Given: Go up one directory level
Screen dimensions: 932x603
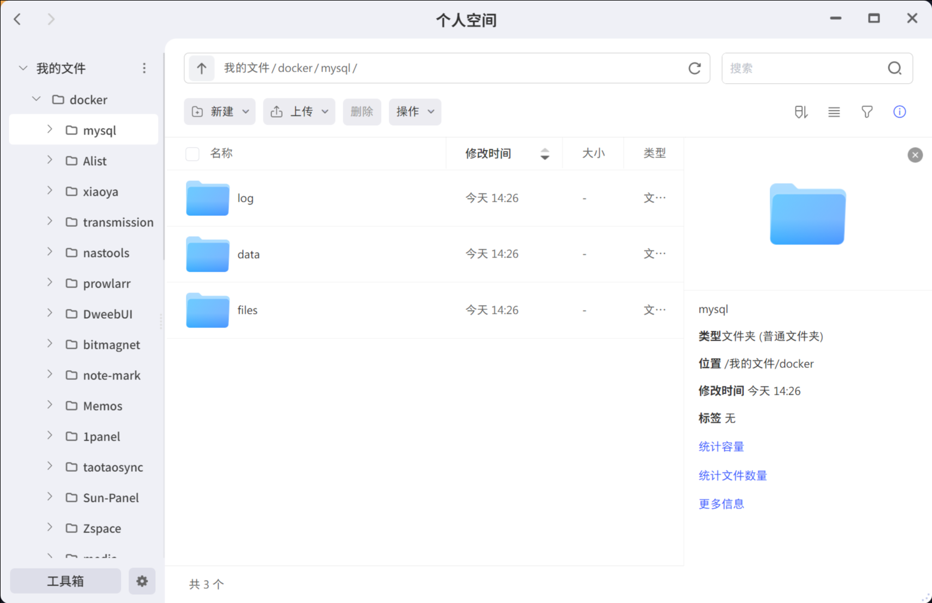Looking at the screenshot, I should [x=202, y=68].
